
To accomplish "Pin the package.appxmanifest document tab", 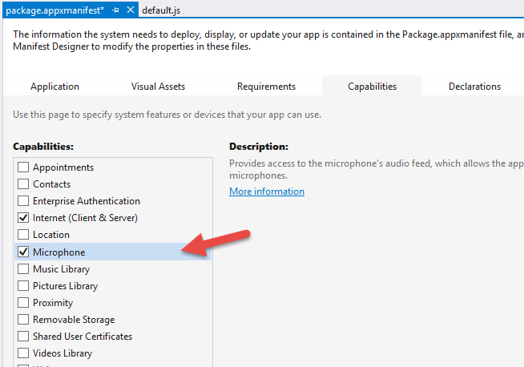I will (116, 10).
